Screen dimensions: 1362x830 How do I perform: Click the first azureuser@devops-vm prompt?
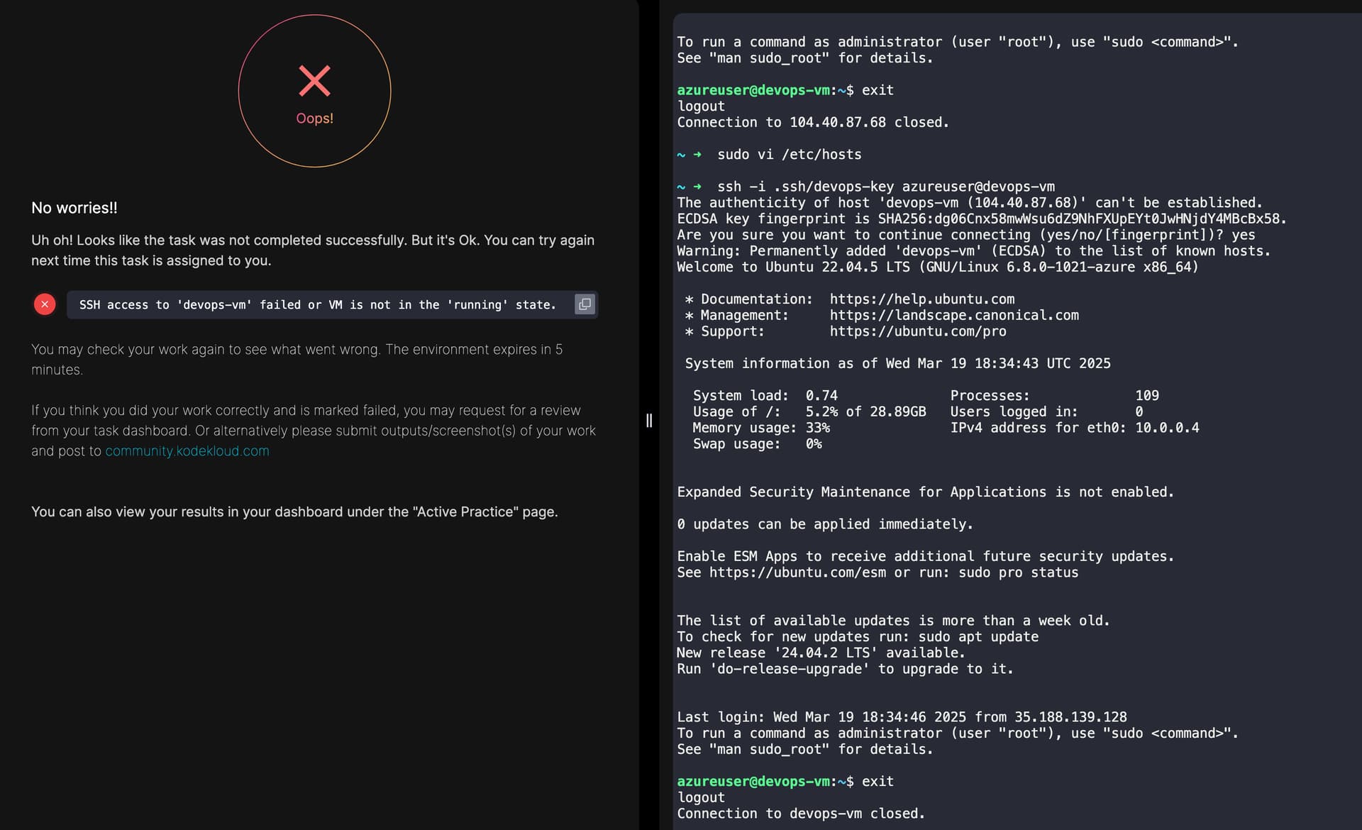pos(753,90)
